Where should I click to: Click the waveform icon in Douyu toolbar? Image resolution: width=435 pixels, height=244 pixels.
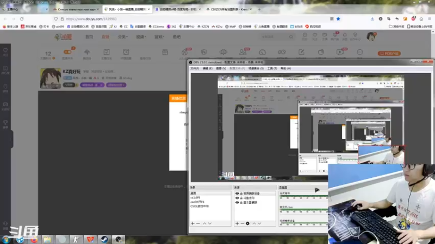click(x=87, y=52)
